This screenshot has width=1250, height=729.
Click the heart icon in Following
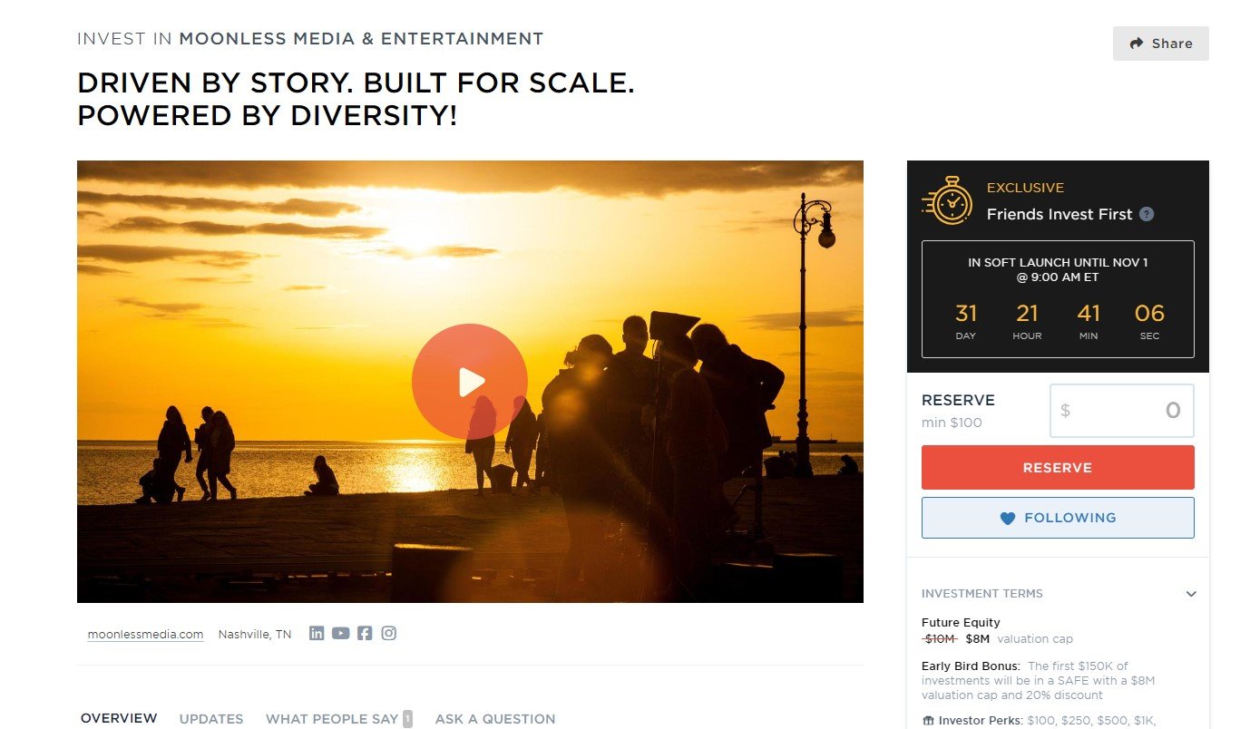pyautogui.click(x=1007, y=518)
